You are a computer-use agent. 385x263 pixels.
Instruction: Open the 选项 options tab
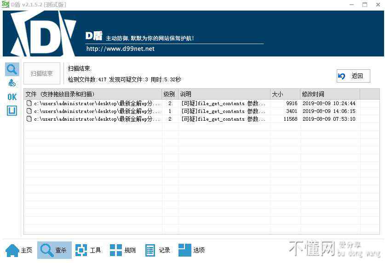click(x=192, y=250)
